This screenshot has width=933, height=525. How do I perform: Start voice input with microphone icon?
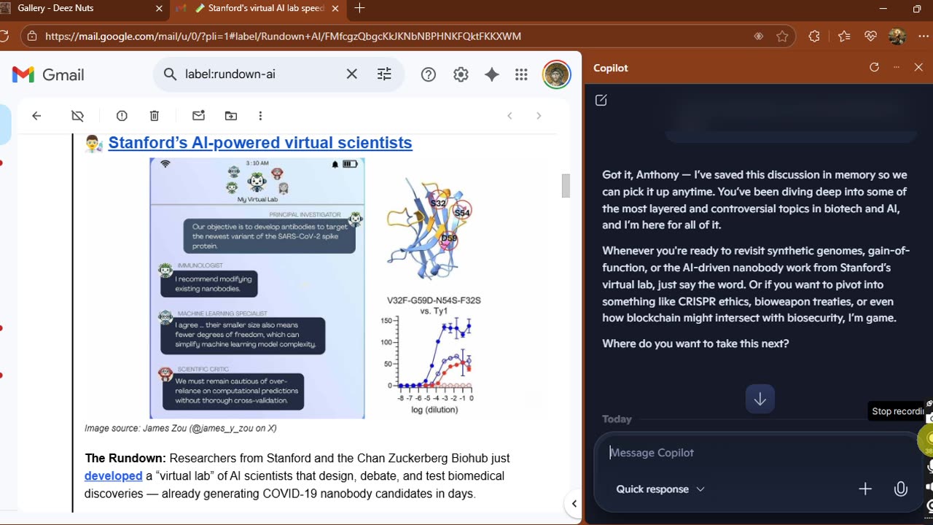tap(901, 489)
